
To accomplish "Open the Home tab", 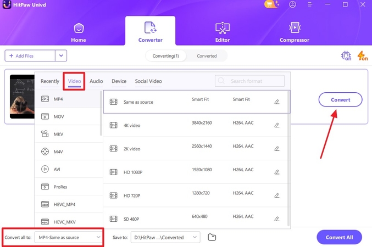I will pyautogui.click(x=79, y=33).
